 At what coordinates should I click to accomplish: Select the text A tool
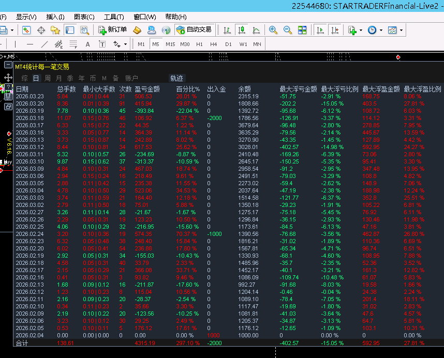88,44
